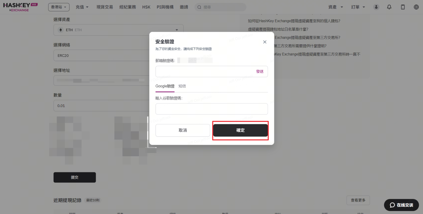The width and height of the screenshot is (423, 214).
Task: Open the language globe icon
Action: (x=416, y=7)
